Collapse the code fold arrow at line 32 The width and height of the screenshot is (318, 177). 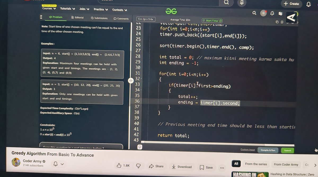[141, 79]
